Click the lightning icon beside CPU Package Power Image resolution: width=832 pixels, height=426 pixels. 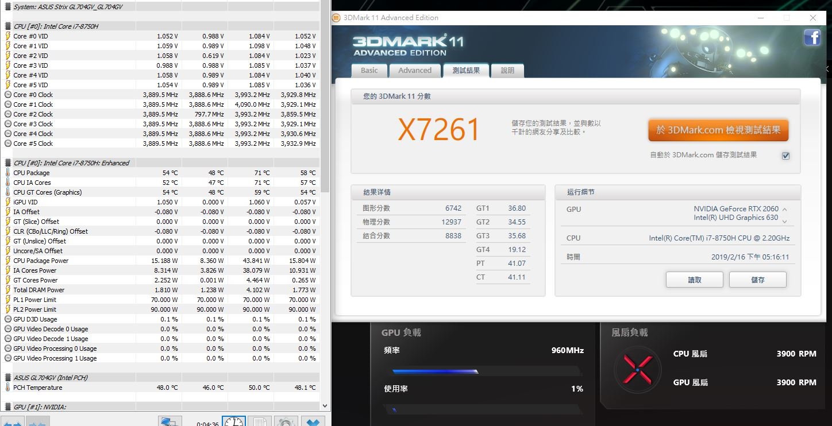pyautogui.click(x=8, y=261)
